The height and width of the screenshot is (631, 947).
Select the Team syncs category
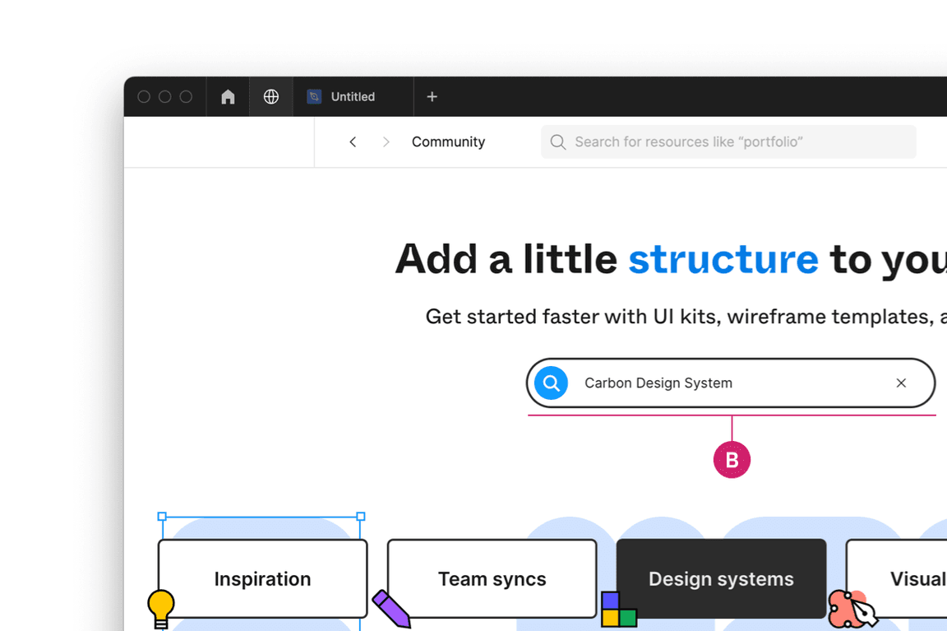click(492, 578)
